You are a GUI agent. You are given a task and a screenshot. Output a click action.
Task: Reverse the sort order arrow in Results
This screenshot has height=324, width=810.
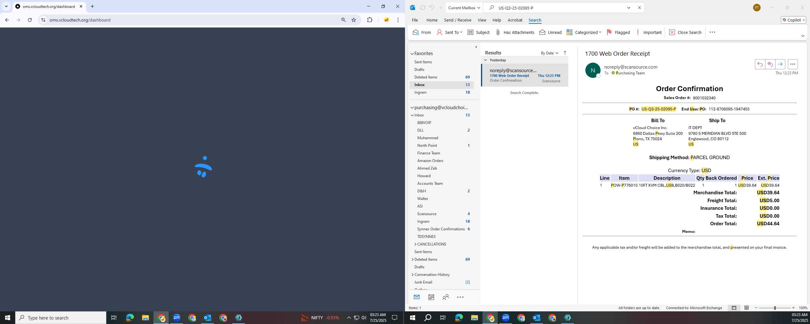(565, 53)
